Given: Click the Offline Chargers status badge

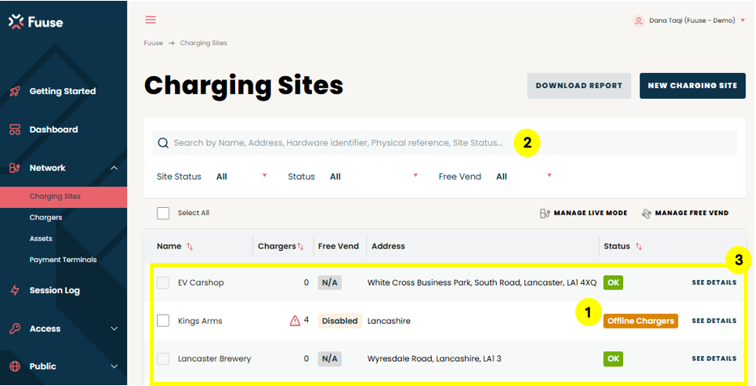Looking at the screenshot, I should (640, 321).
